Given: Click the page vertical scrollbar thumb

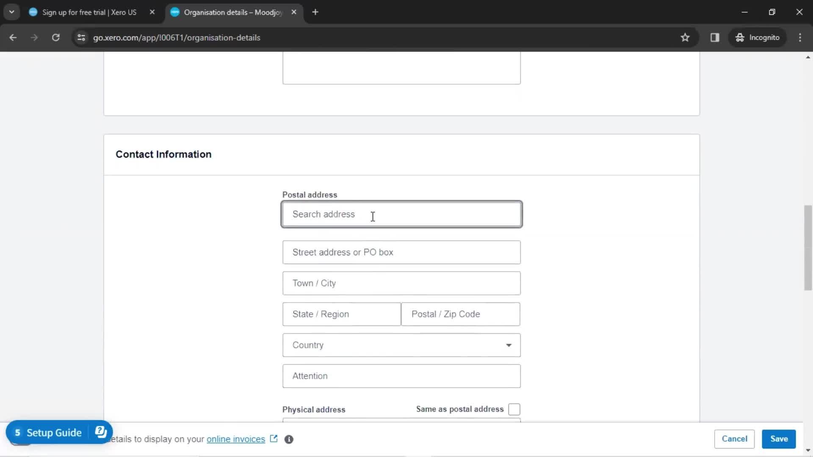Looking at the screenshot, I should point(808,248).
